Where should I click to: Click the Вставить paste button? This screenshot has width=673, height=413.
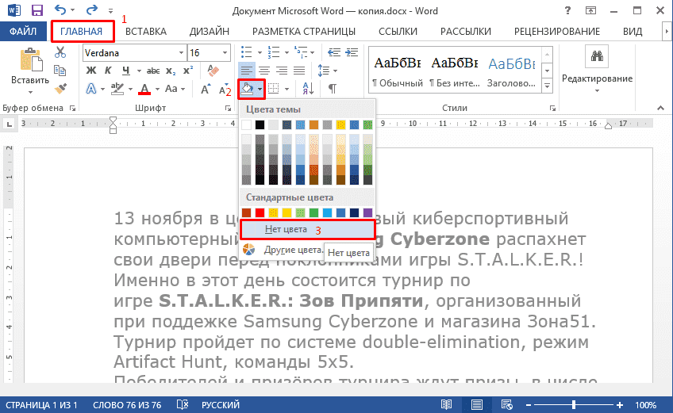pos(30,71)
